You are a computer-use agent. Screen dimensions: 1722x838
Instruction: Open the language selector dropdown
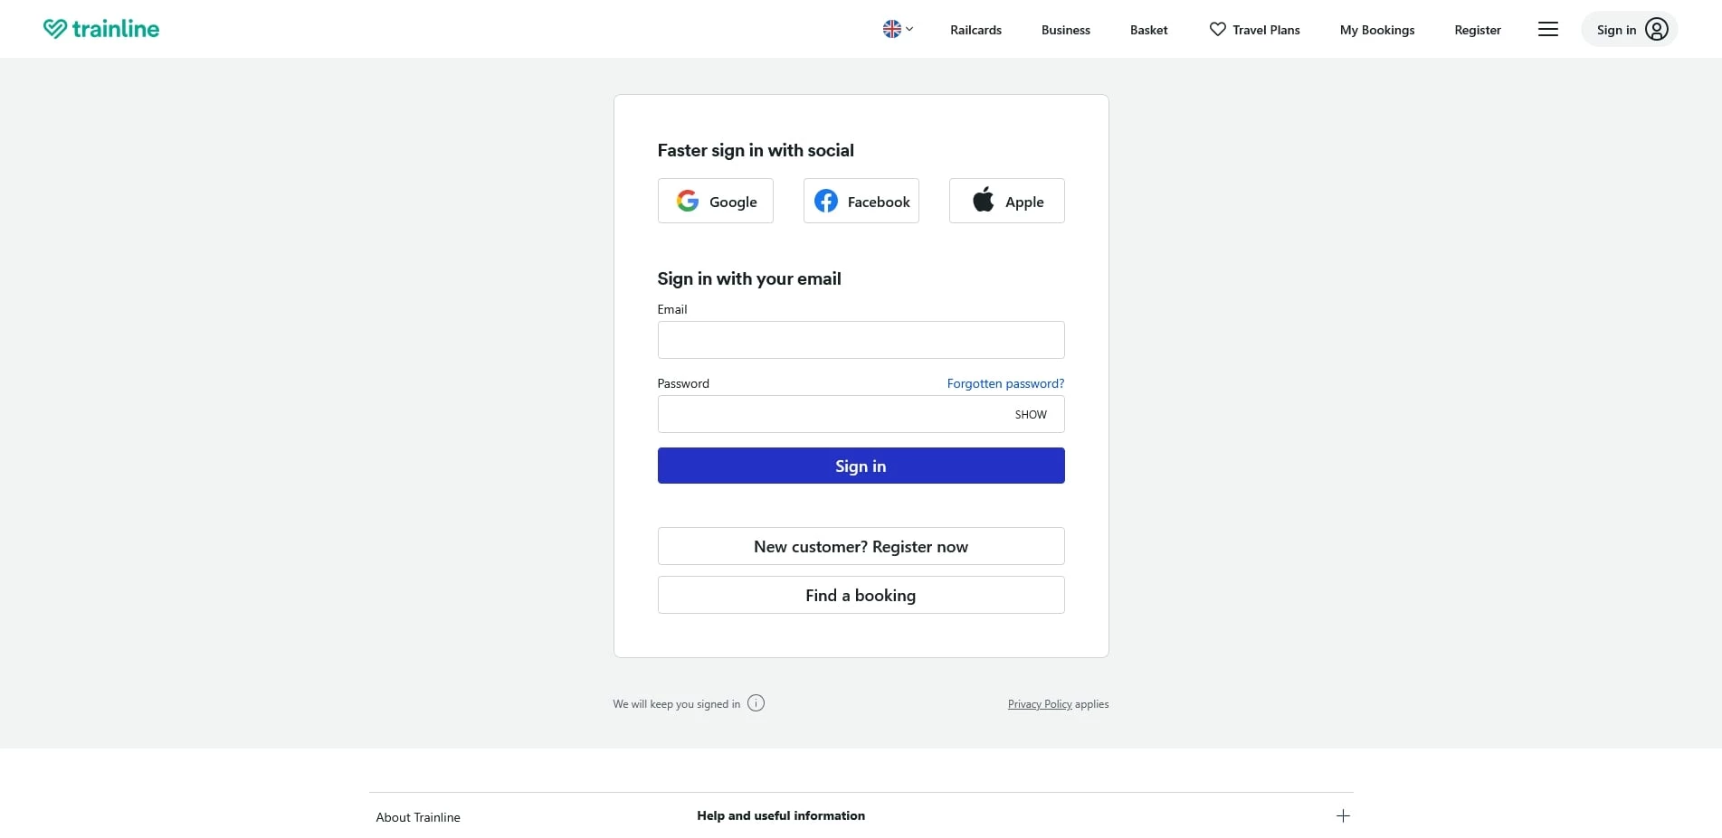coord(898,28)
